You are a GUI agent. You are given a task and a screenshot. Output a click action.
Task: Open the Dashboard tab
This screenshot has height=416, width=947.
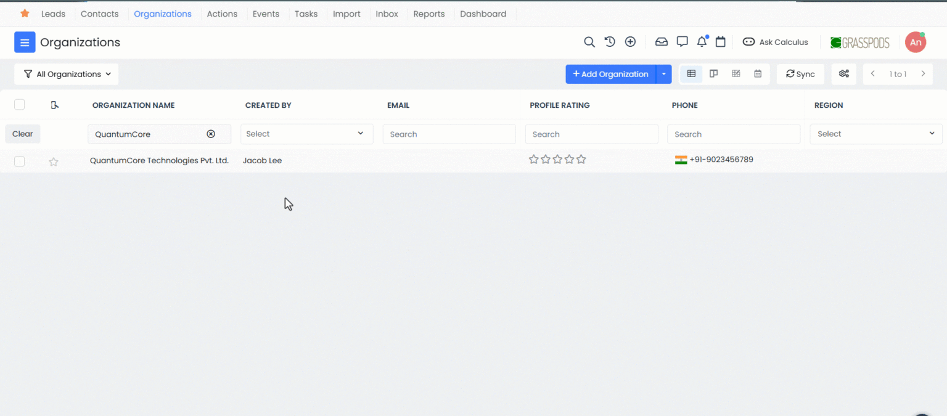[x=483, y=14]
